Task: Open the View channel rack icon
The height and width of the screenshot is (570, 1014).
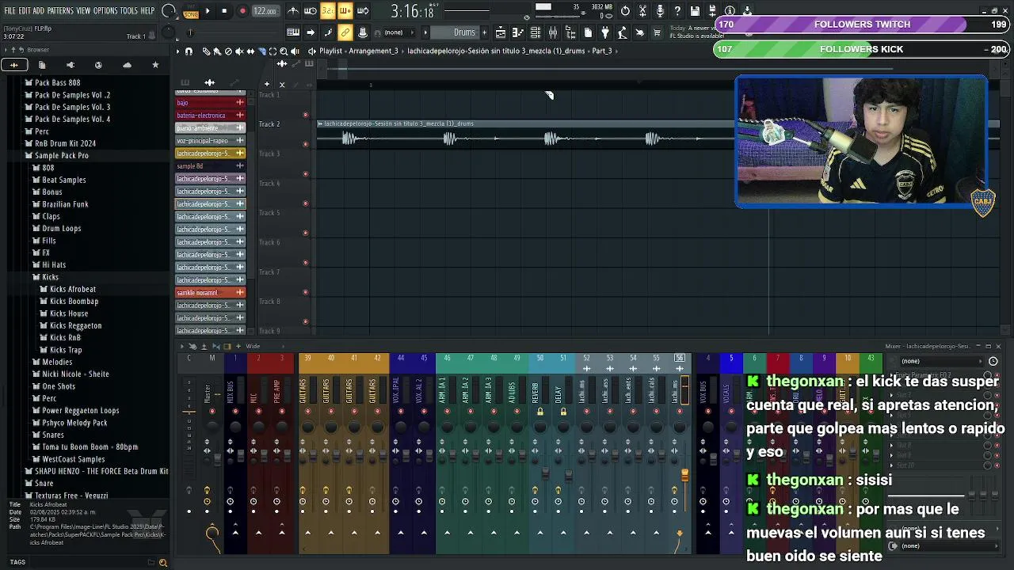Action: pyautogui.click(x=536, y=32)
